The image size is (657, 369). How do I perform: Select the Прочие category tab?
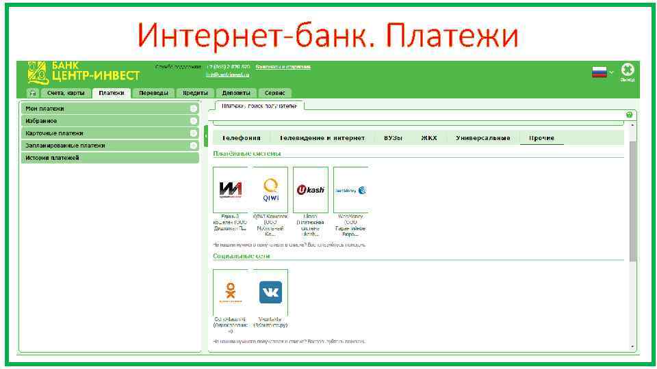pyautogui.click(x=541, y=138)
